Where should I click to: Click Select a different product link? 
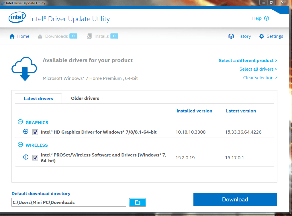[248, 61]
